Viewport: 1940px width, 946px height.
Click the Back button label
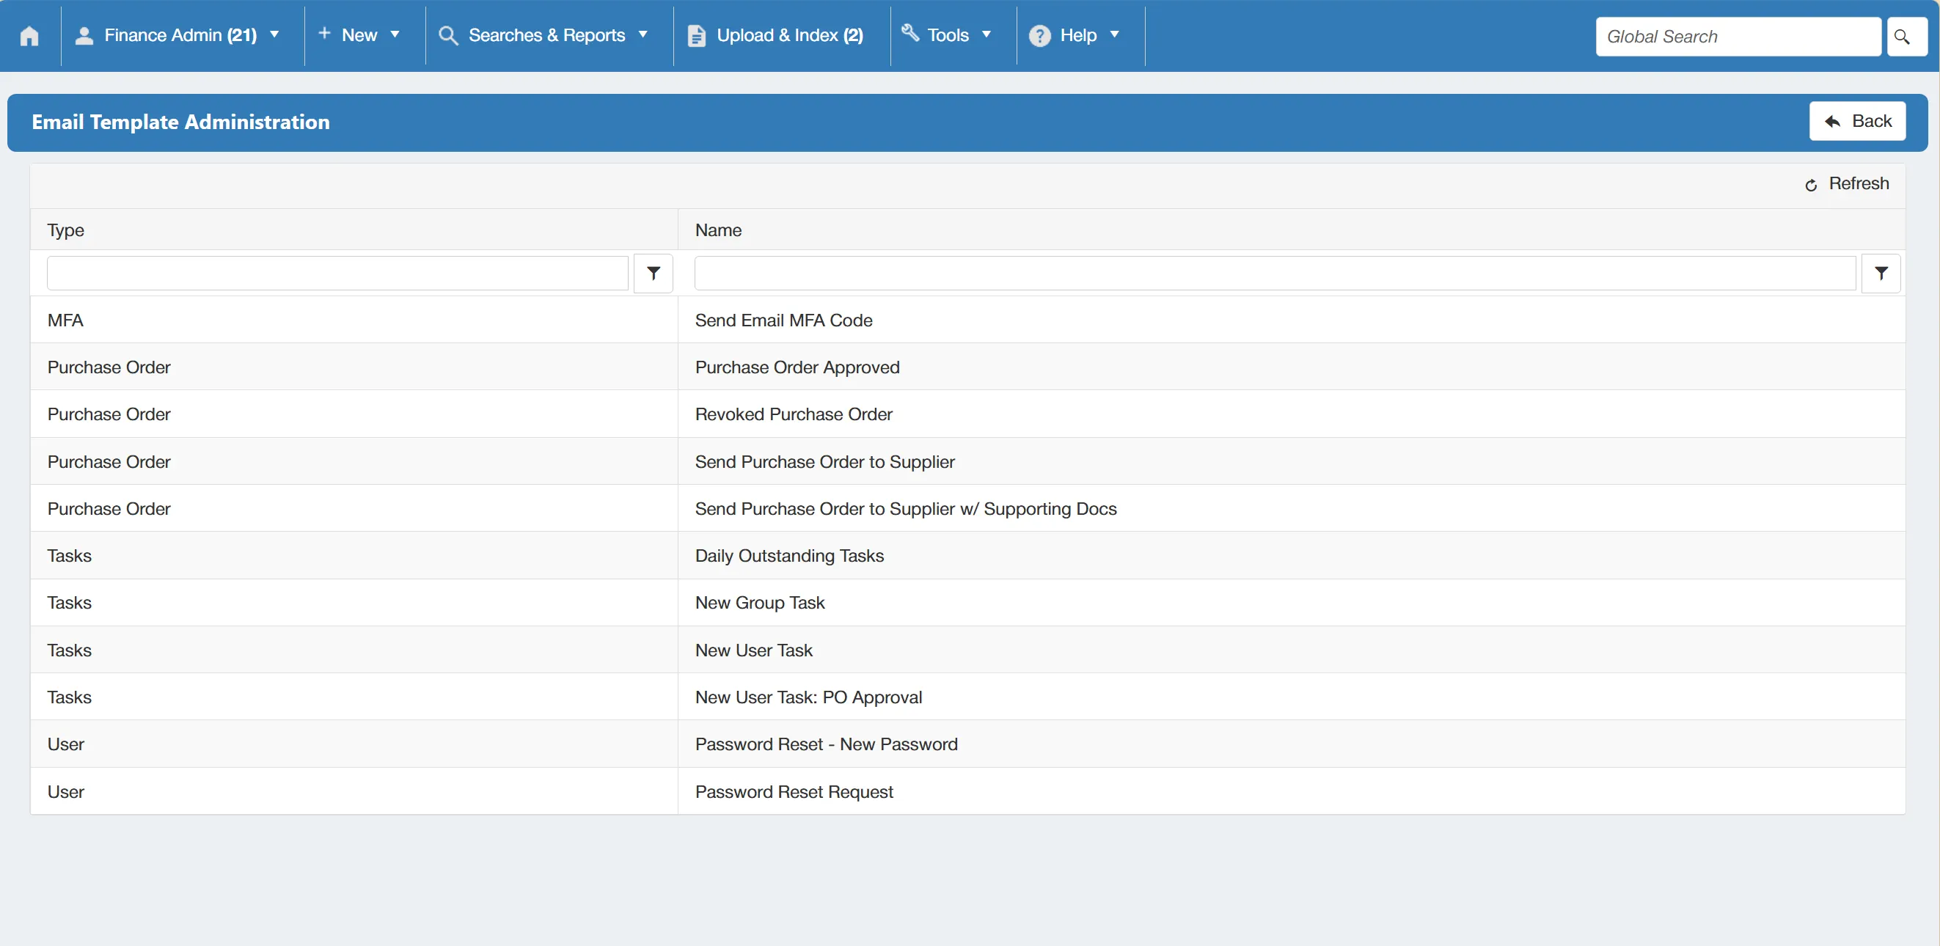click(x=1872, y=121)
